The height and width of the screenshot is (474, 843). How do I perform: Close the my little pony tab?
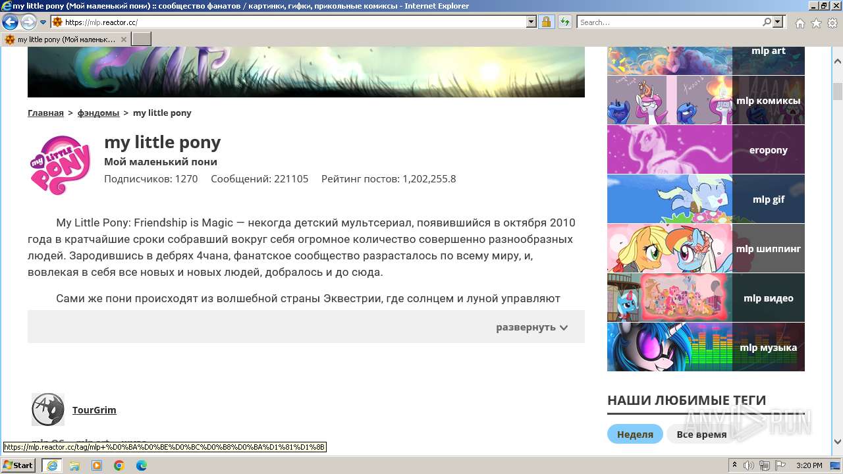tap(123, 39)
